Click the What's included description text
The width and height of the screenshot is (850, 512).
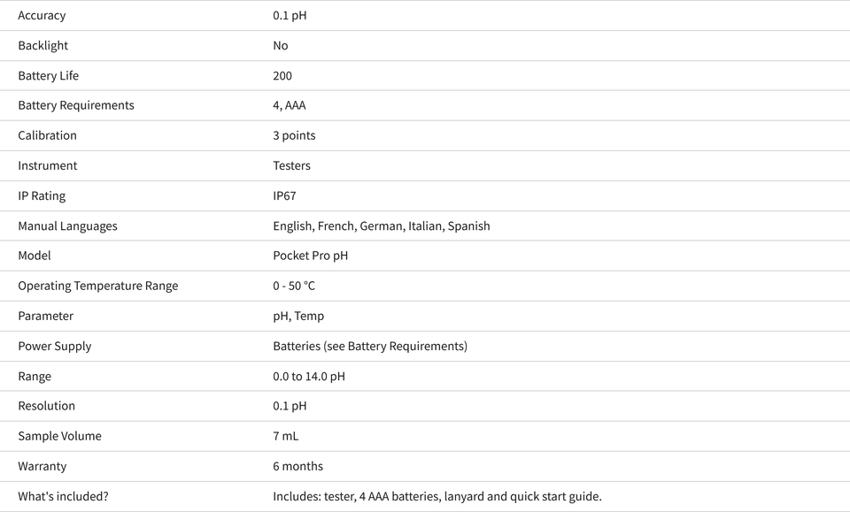tap(437, 496)
